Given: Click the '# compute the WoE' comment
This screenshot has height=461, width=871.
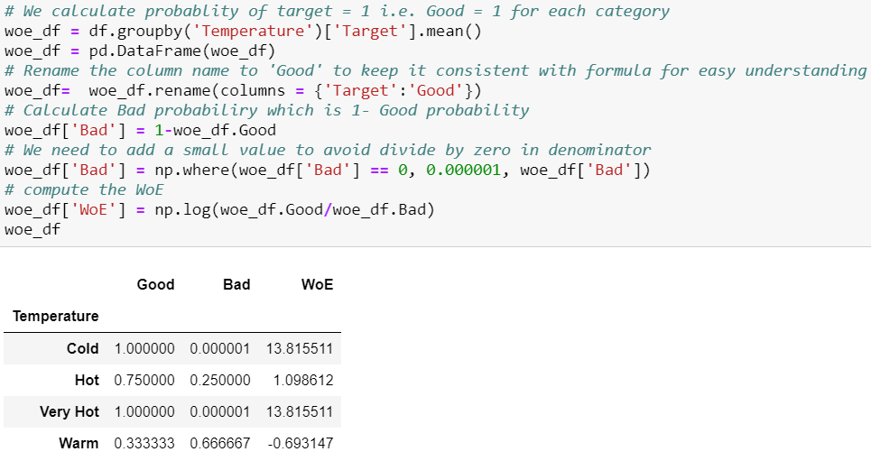Looking at the screenshot, I should tap(84, 190).
